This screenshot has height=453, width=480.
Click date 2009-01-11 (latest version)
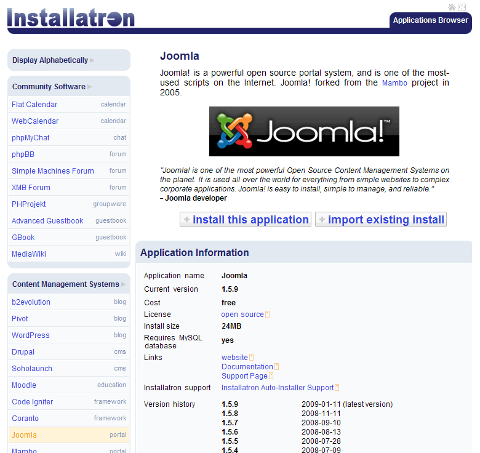pyautogui.click(x=347, y=404)
